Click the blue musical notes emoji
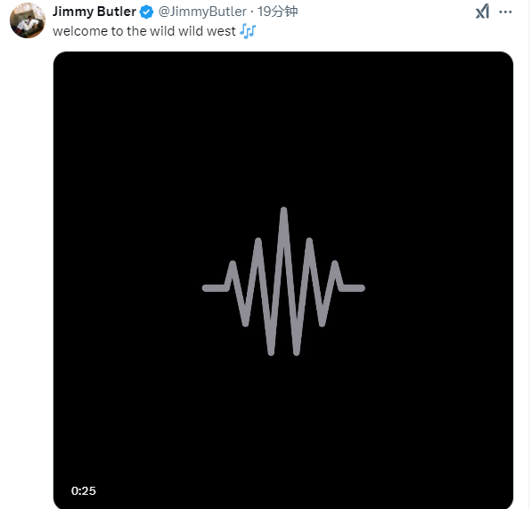The width and height of the screenshot is (531, 509). 248,31
